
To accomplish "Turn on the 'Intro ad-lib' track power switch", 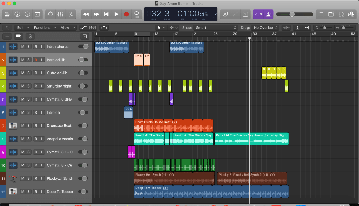I will [83, 60].
